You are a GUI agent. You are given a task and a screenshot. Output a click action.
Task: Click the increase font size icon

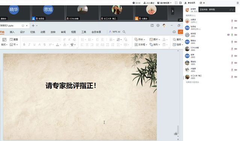pos(65,39)
